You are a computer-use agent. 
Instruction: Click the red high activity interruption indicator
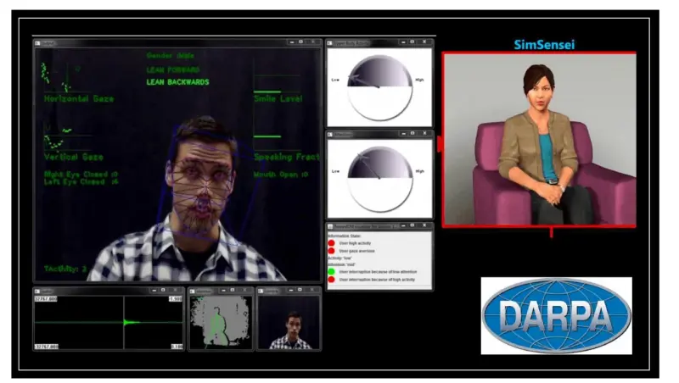point(331,280)
